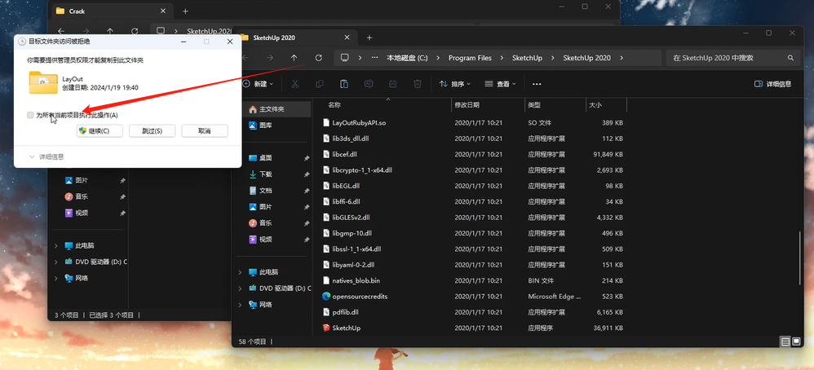This screenshot has height=370, width=814.
Task: Click the SketchUp breadcrumb before SketchUp 2020
Action: pos(527,58)
